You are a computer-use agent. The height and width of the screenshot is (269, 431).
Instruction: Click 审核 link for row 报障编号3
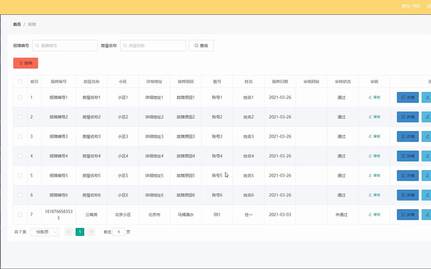(374, 137)
